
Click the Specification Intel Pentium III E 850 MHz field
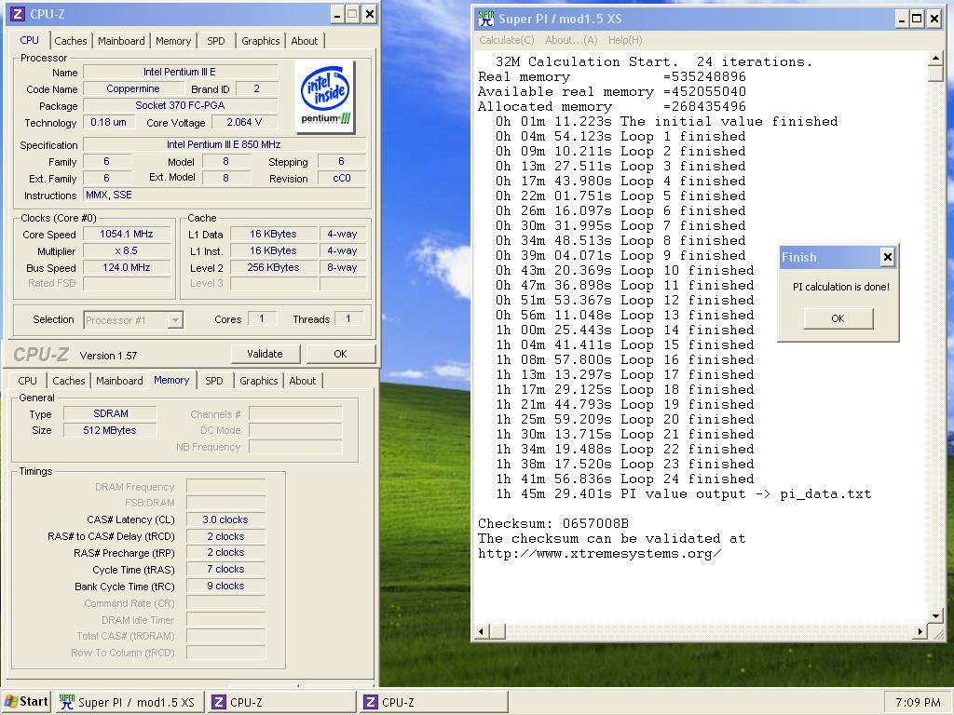click(x=225, y=144)
